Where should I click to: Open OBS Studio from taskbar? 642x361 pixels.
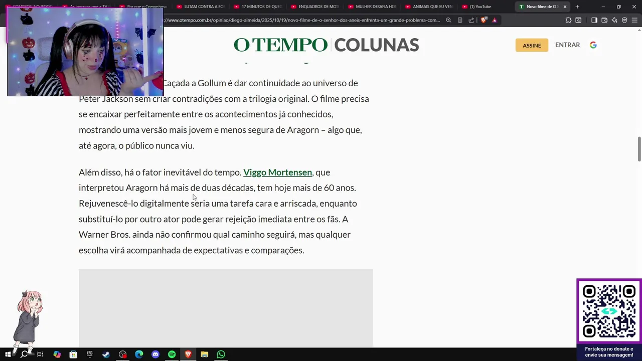tap(123, 354)
